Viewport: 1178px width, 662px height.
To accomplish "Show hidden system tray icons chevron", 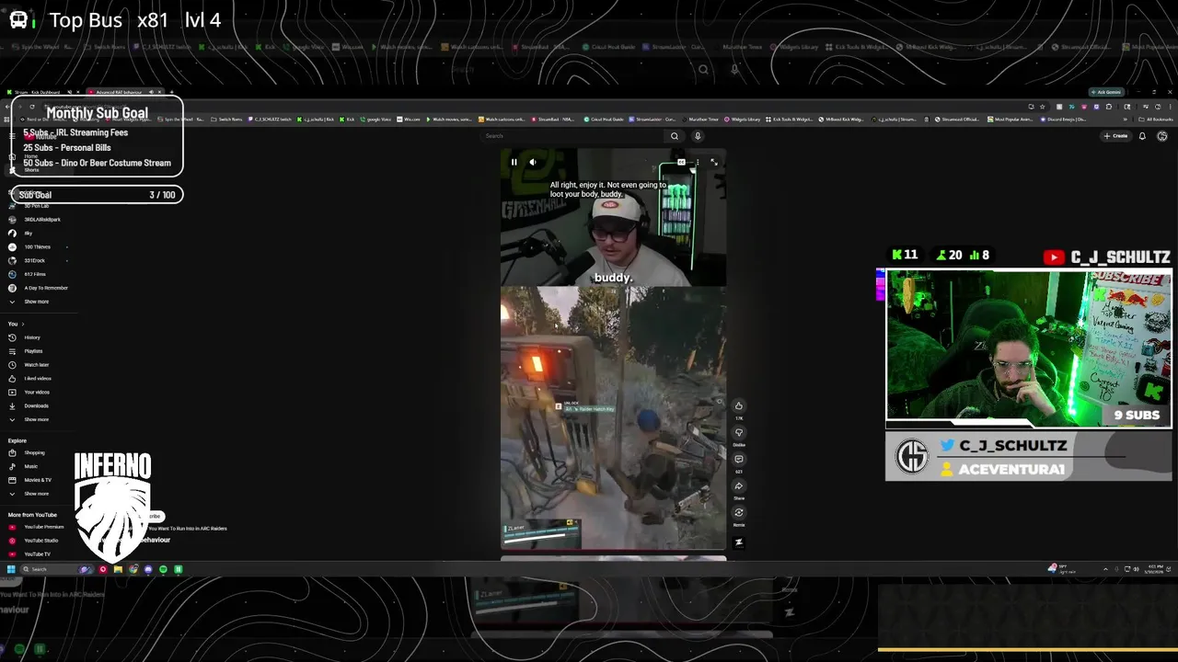I will click(x=1106, y=569).
